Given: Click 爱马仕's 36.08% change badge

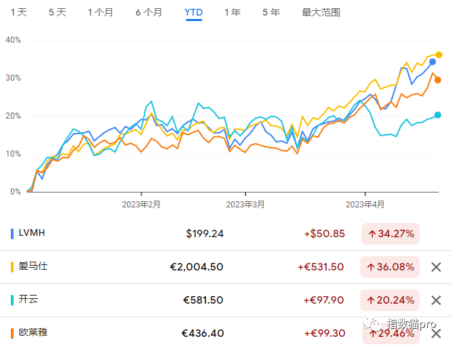Looking at the screenshot, I should tap(390, 267).
